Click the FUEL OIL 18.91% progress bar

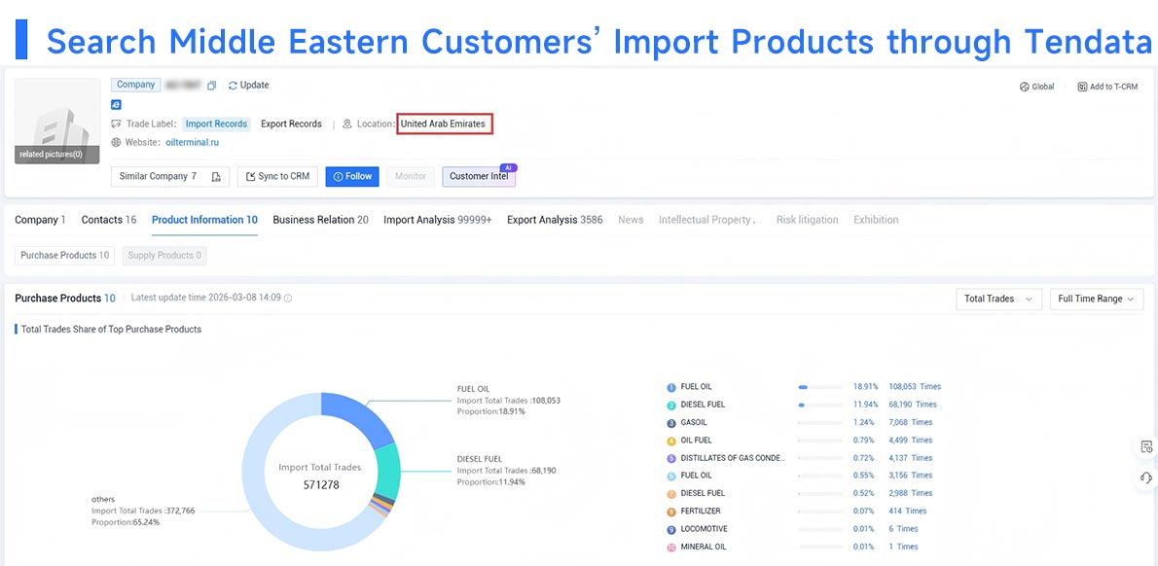coord(820,387)
